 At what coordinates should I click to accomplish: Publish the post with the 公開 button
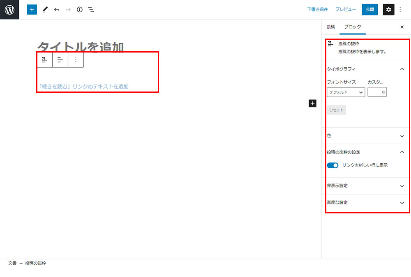369,9
